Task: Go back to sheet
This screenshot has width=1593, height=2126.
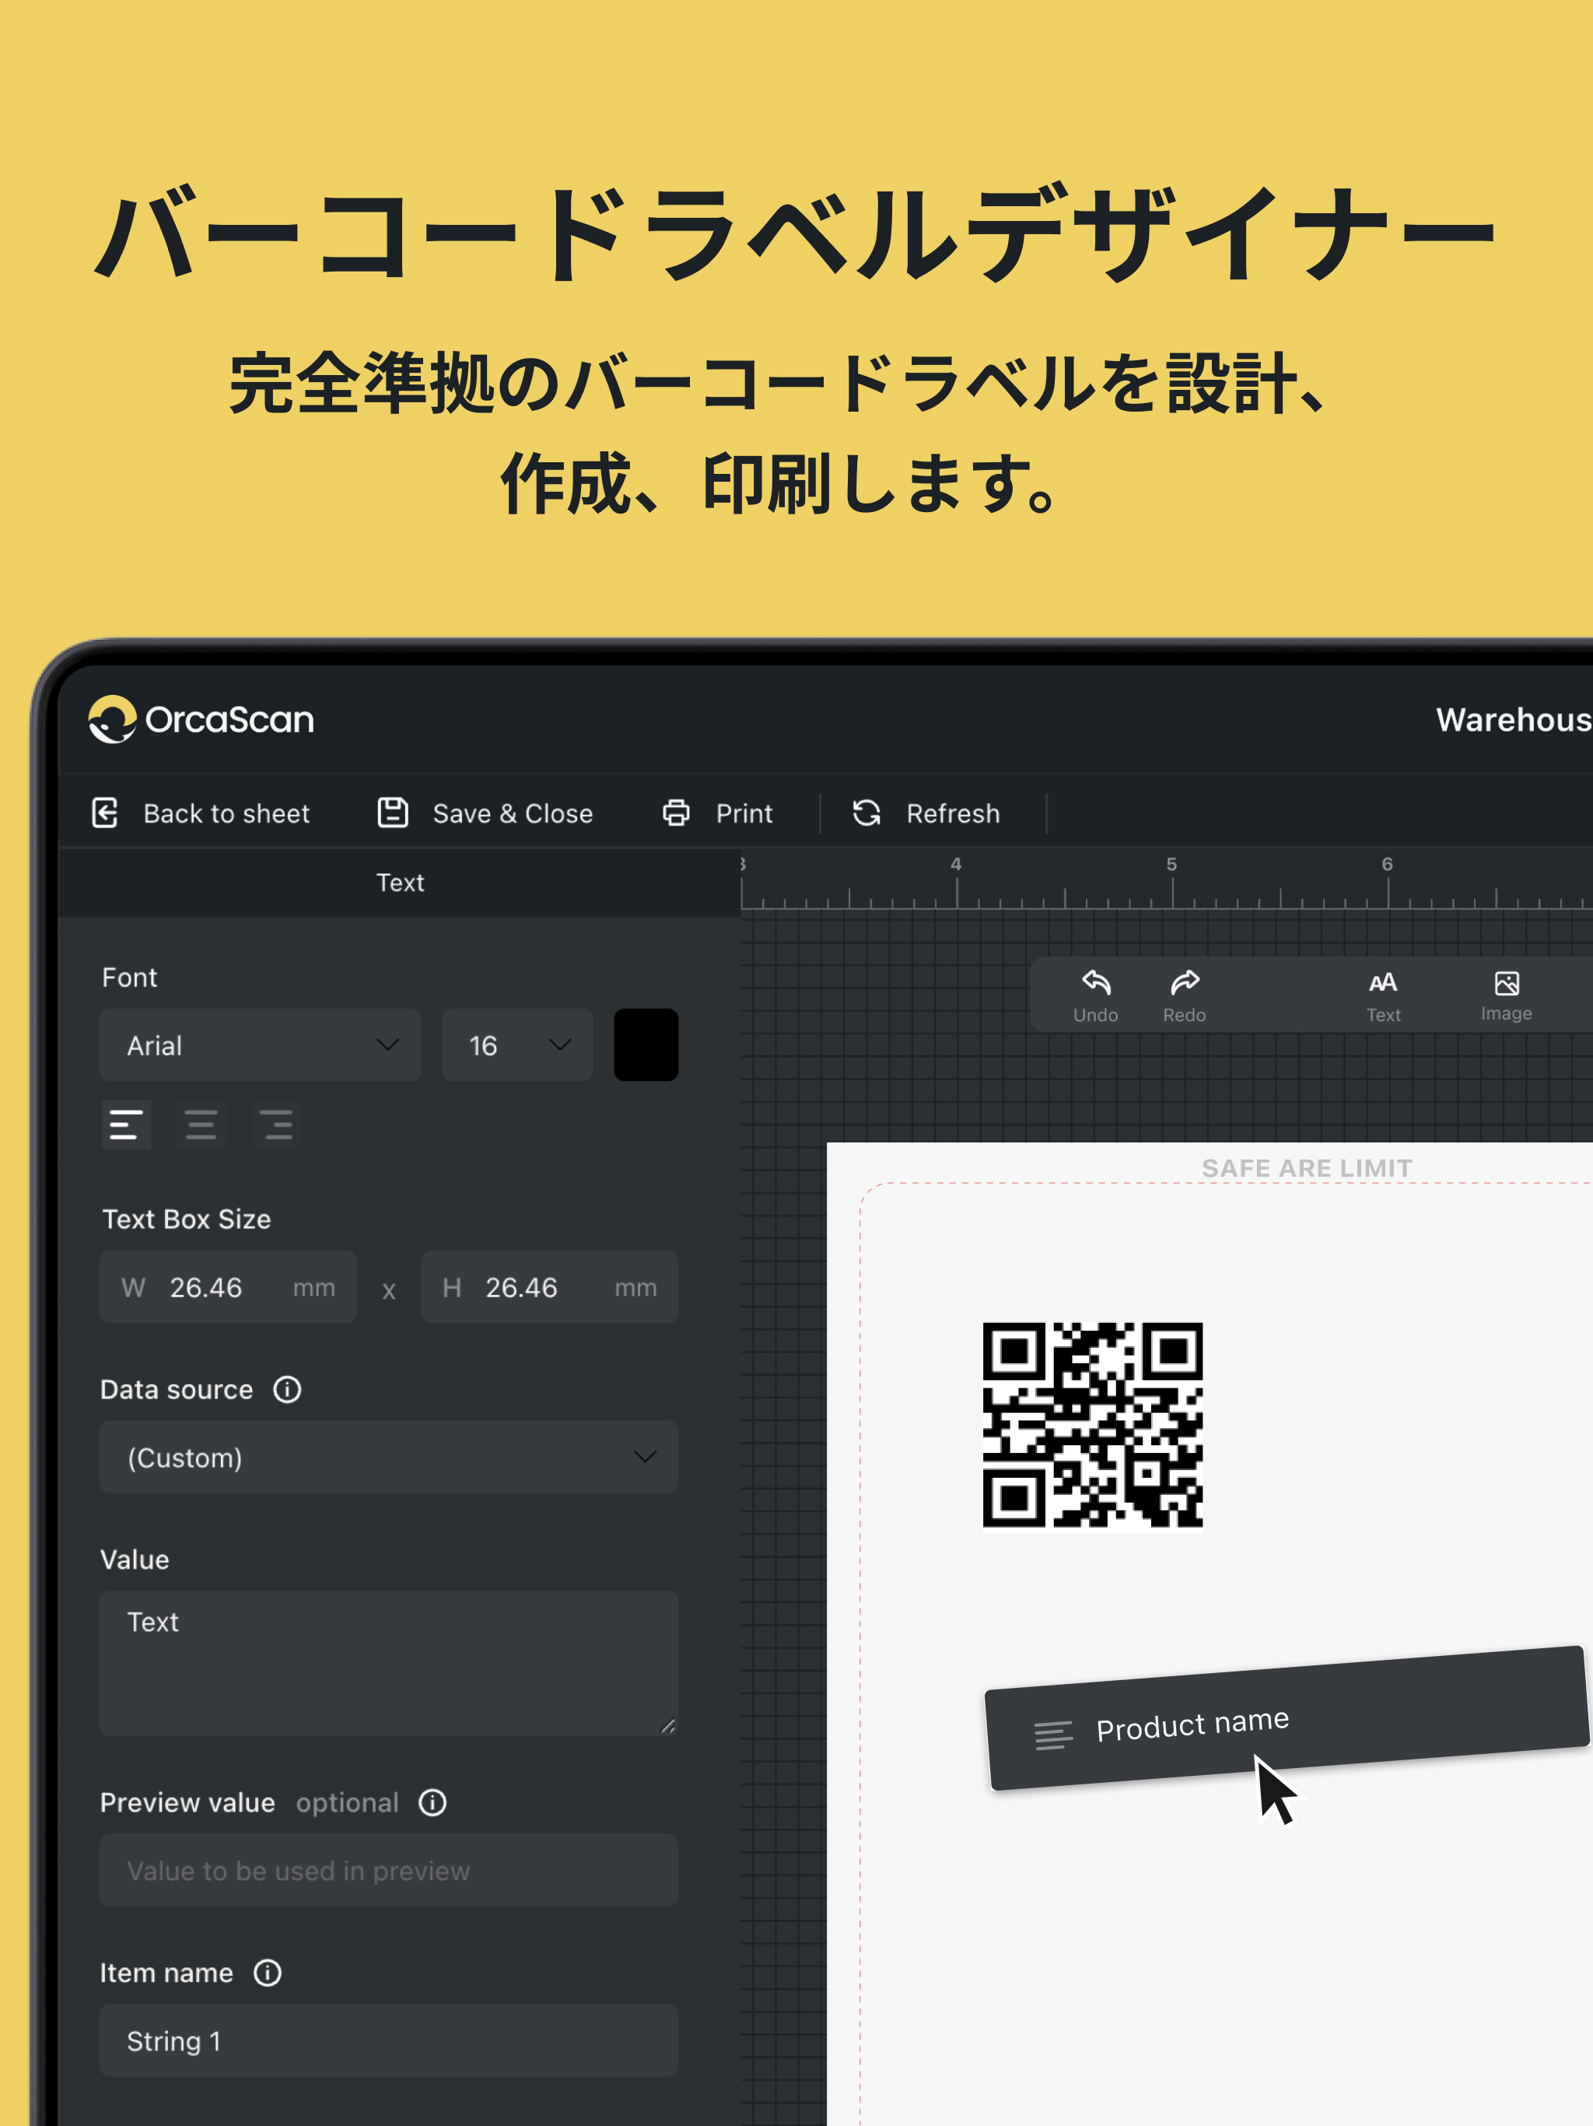Action: tap(201, 813)
